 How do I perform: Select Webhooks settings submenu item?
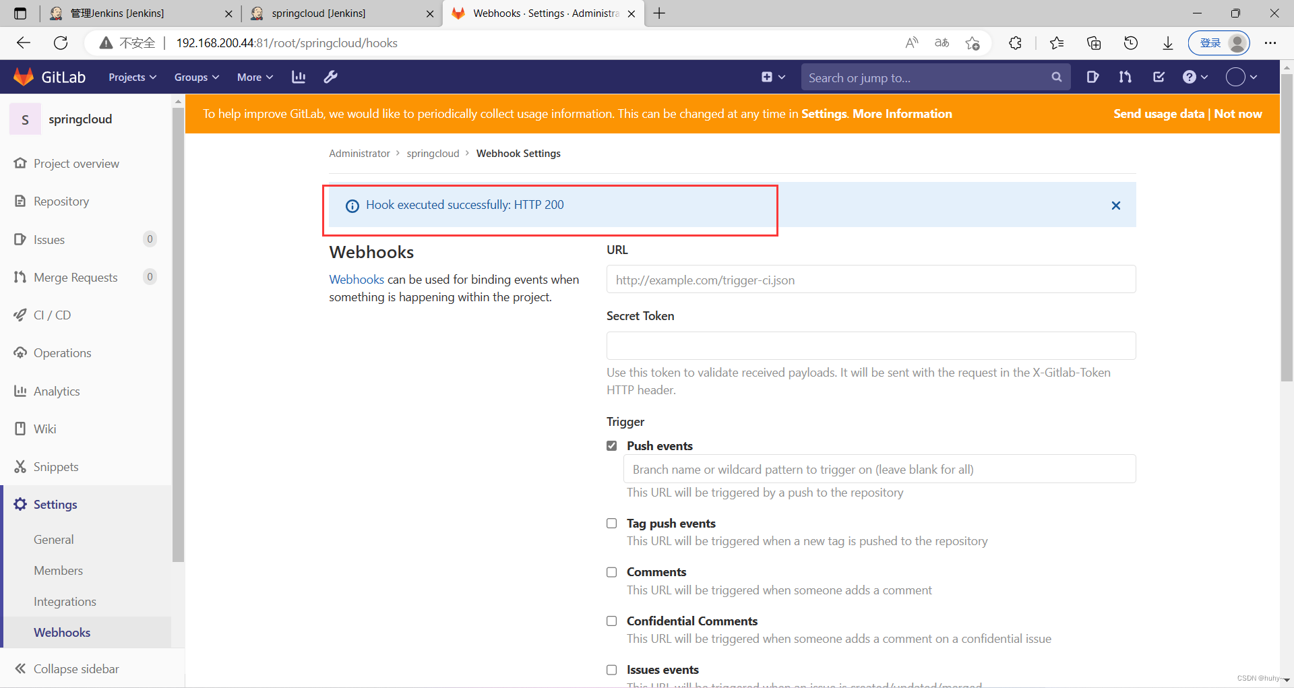click(x=62, y=633)
